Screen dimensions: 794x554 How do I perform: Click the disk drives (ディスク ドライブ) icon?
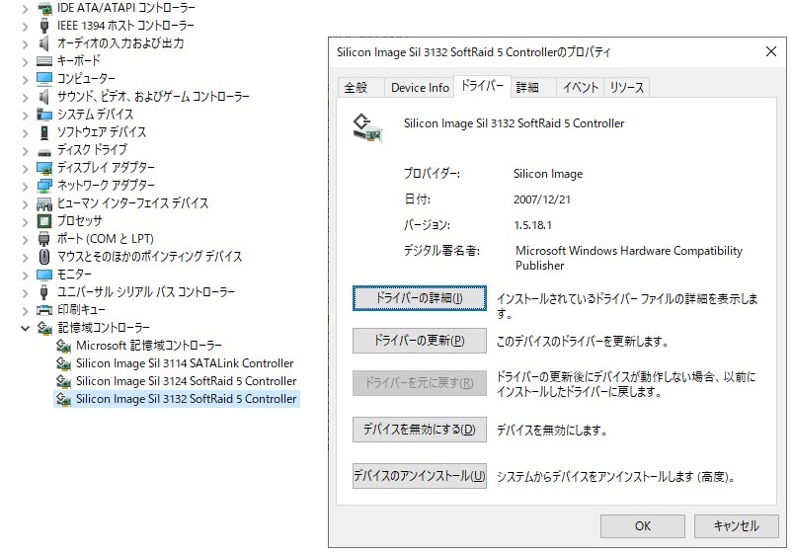click(x=44, y=151)
